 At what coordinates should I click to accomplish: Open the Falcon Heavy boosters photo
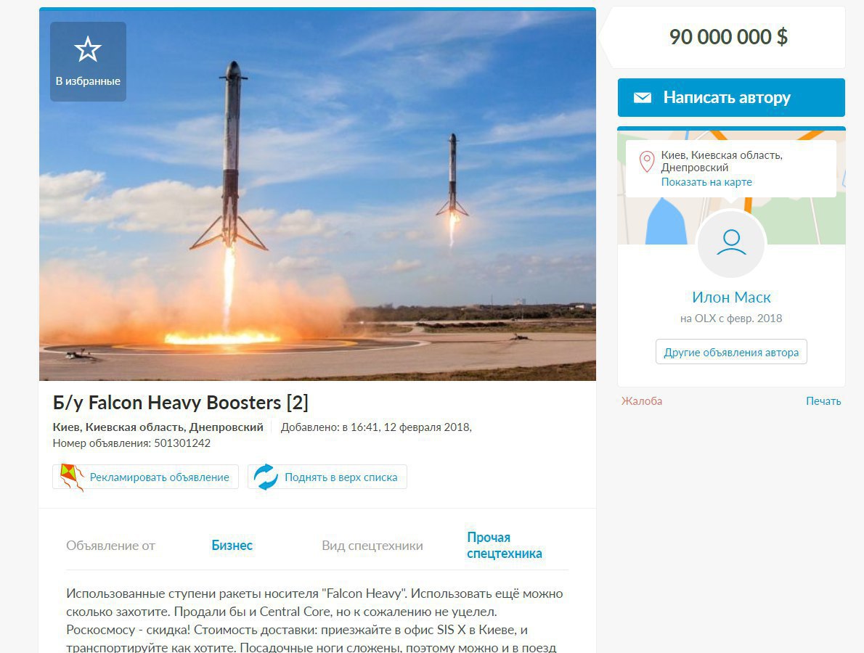click(317, 194)
